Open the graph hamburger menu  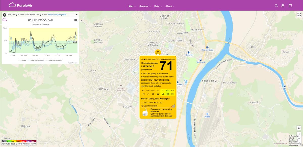[x=75, y=20]
